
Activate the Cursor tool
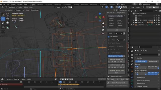coord(8,14)
